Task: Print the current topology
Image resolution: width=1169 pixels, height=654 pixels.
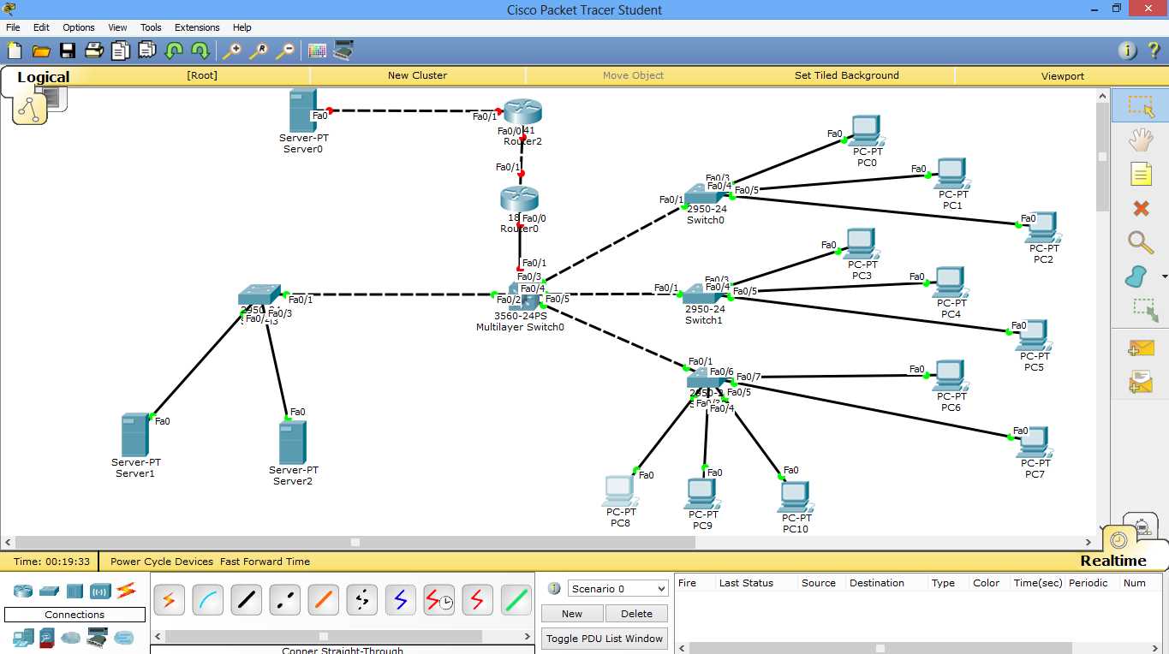Action: point(93,51)
